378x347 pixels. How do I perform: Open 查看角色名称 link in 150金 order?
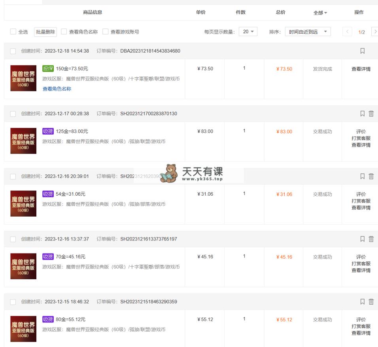click(x=57, y=89)
